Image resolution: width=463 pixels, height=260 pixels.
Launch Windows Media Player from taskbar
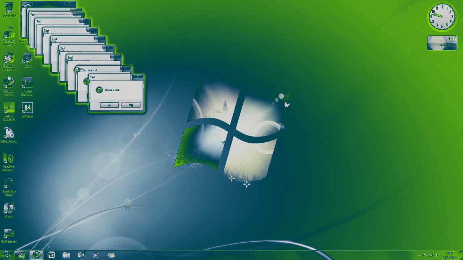(95, 255)
